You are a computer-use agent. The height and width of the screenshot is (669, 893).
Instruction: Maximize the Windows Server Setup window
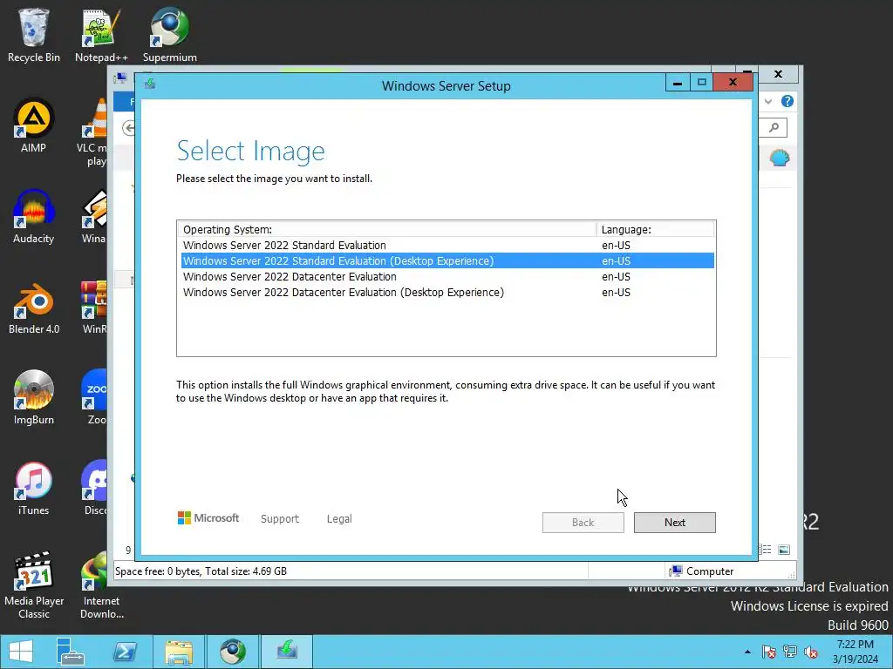click(x=702, y=83)
